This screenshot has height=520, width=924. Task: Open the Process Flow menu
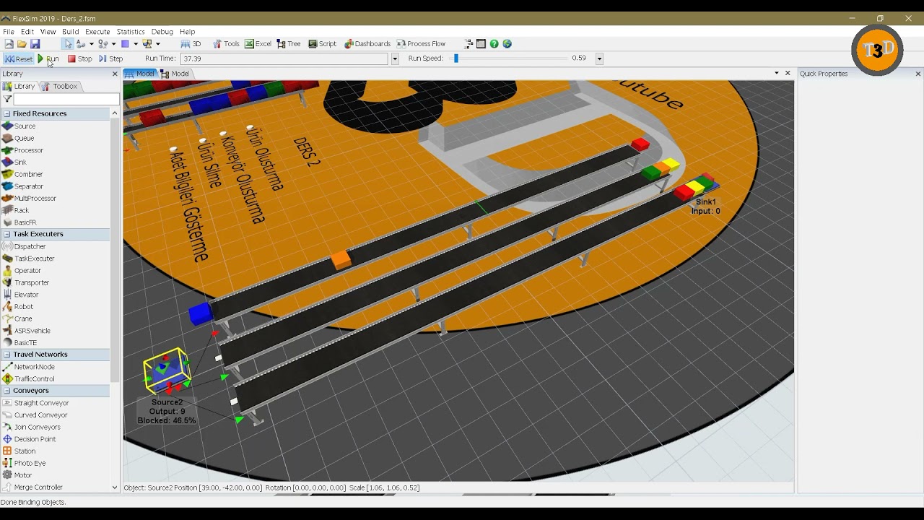tap(421, 44)
